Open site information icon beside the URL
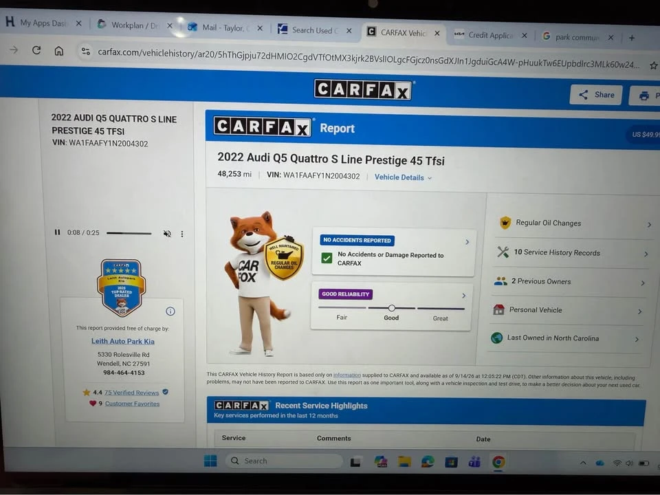660x495 pixels. [86, 52]
